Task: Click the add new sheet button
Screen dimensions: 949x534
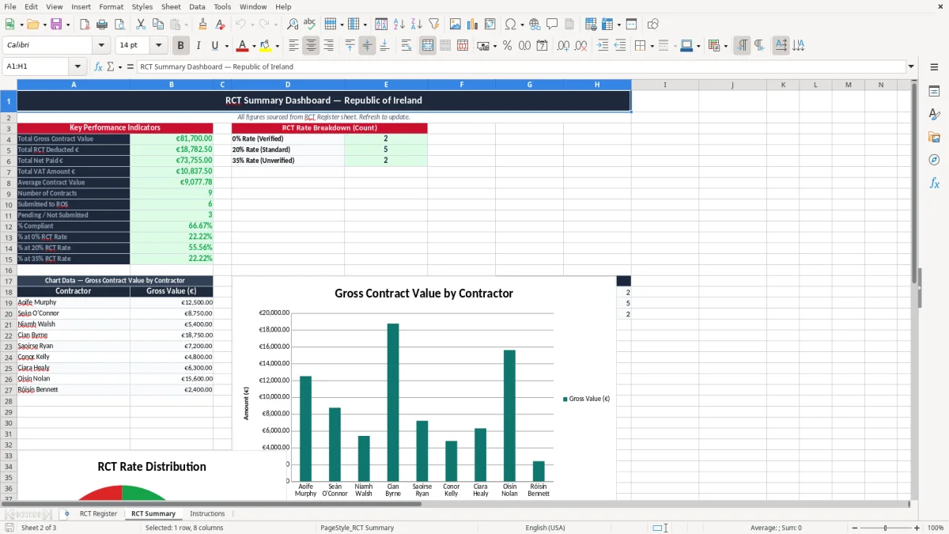Action: [66, 513]
